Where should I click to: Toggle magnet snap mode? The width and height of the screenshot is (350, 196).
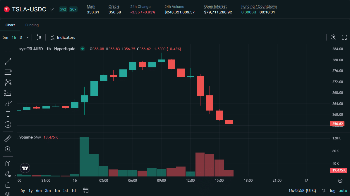tap(8, 164)
